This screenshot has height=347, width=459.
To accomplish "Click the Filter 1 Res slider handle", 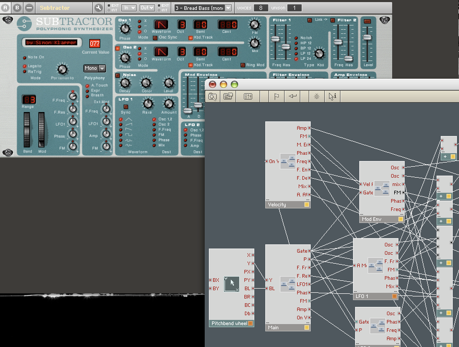I will (286, 46).
